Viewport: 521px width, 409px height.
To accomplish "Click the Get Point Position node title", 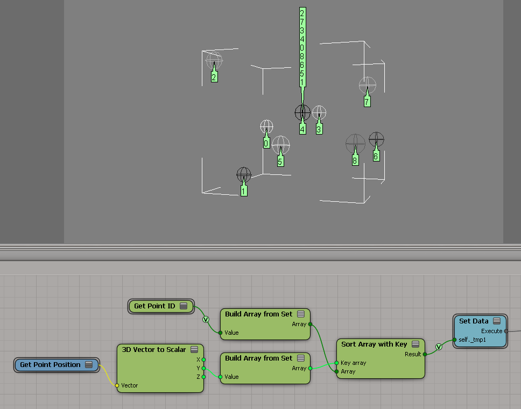I will tap(50, 365).
